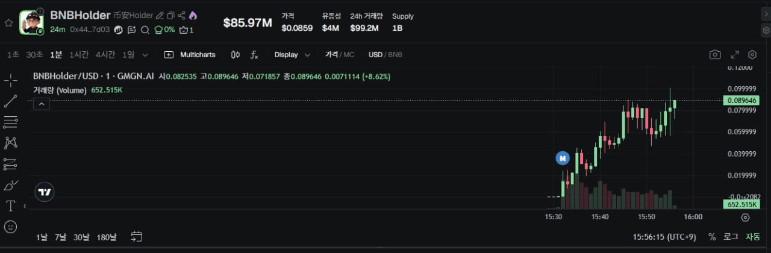Toggle USD / BNB currency
This screenshot has height=253, width=771.
pos(385,55)
